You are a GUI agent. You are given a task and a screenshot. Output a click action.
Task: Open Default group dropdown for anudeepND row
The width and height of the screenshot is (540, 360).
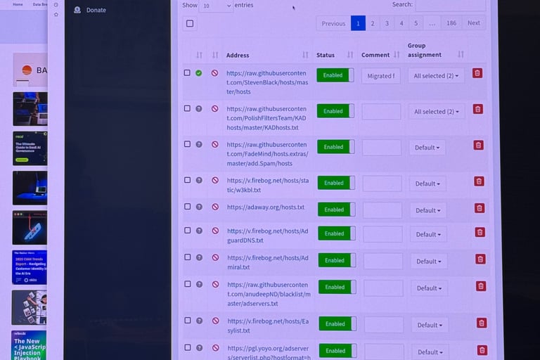[x=430, y=288]
